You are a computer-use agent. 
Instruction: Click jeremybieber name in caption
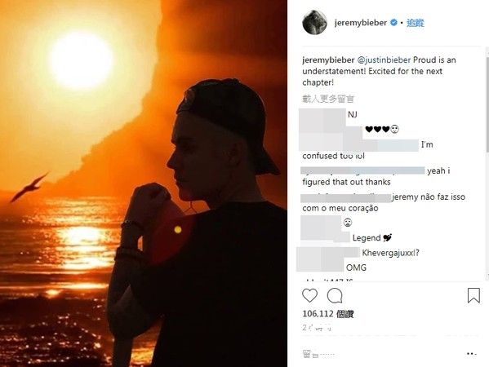click(328, 60)
